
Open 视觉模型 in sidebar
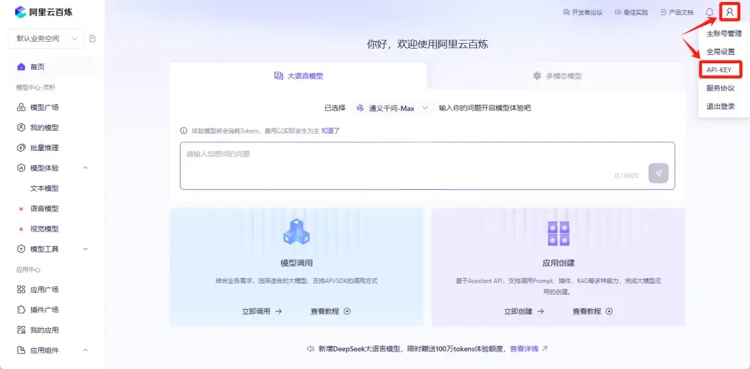pos(44,229)
